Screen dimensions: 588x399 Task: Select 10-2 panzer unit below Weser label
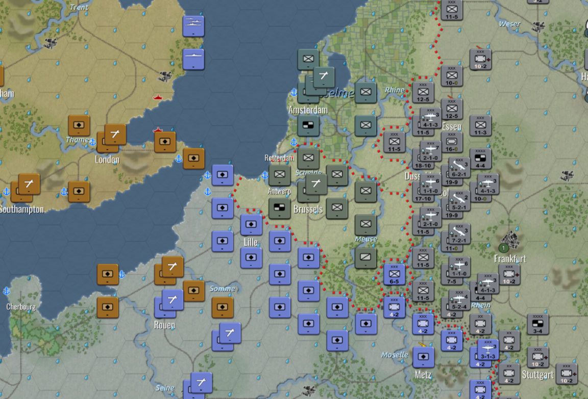pyautogui.click(x=480, y=60)
